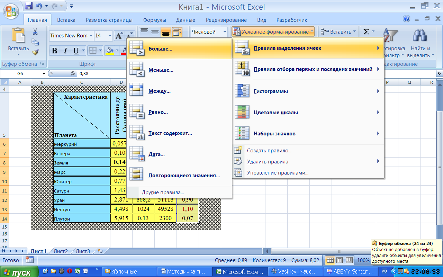Image resolution: width=443 pixels, height=277 pixels.
Task: Open Условное форматирование dropdown
Action: coord(273,32)
